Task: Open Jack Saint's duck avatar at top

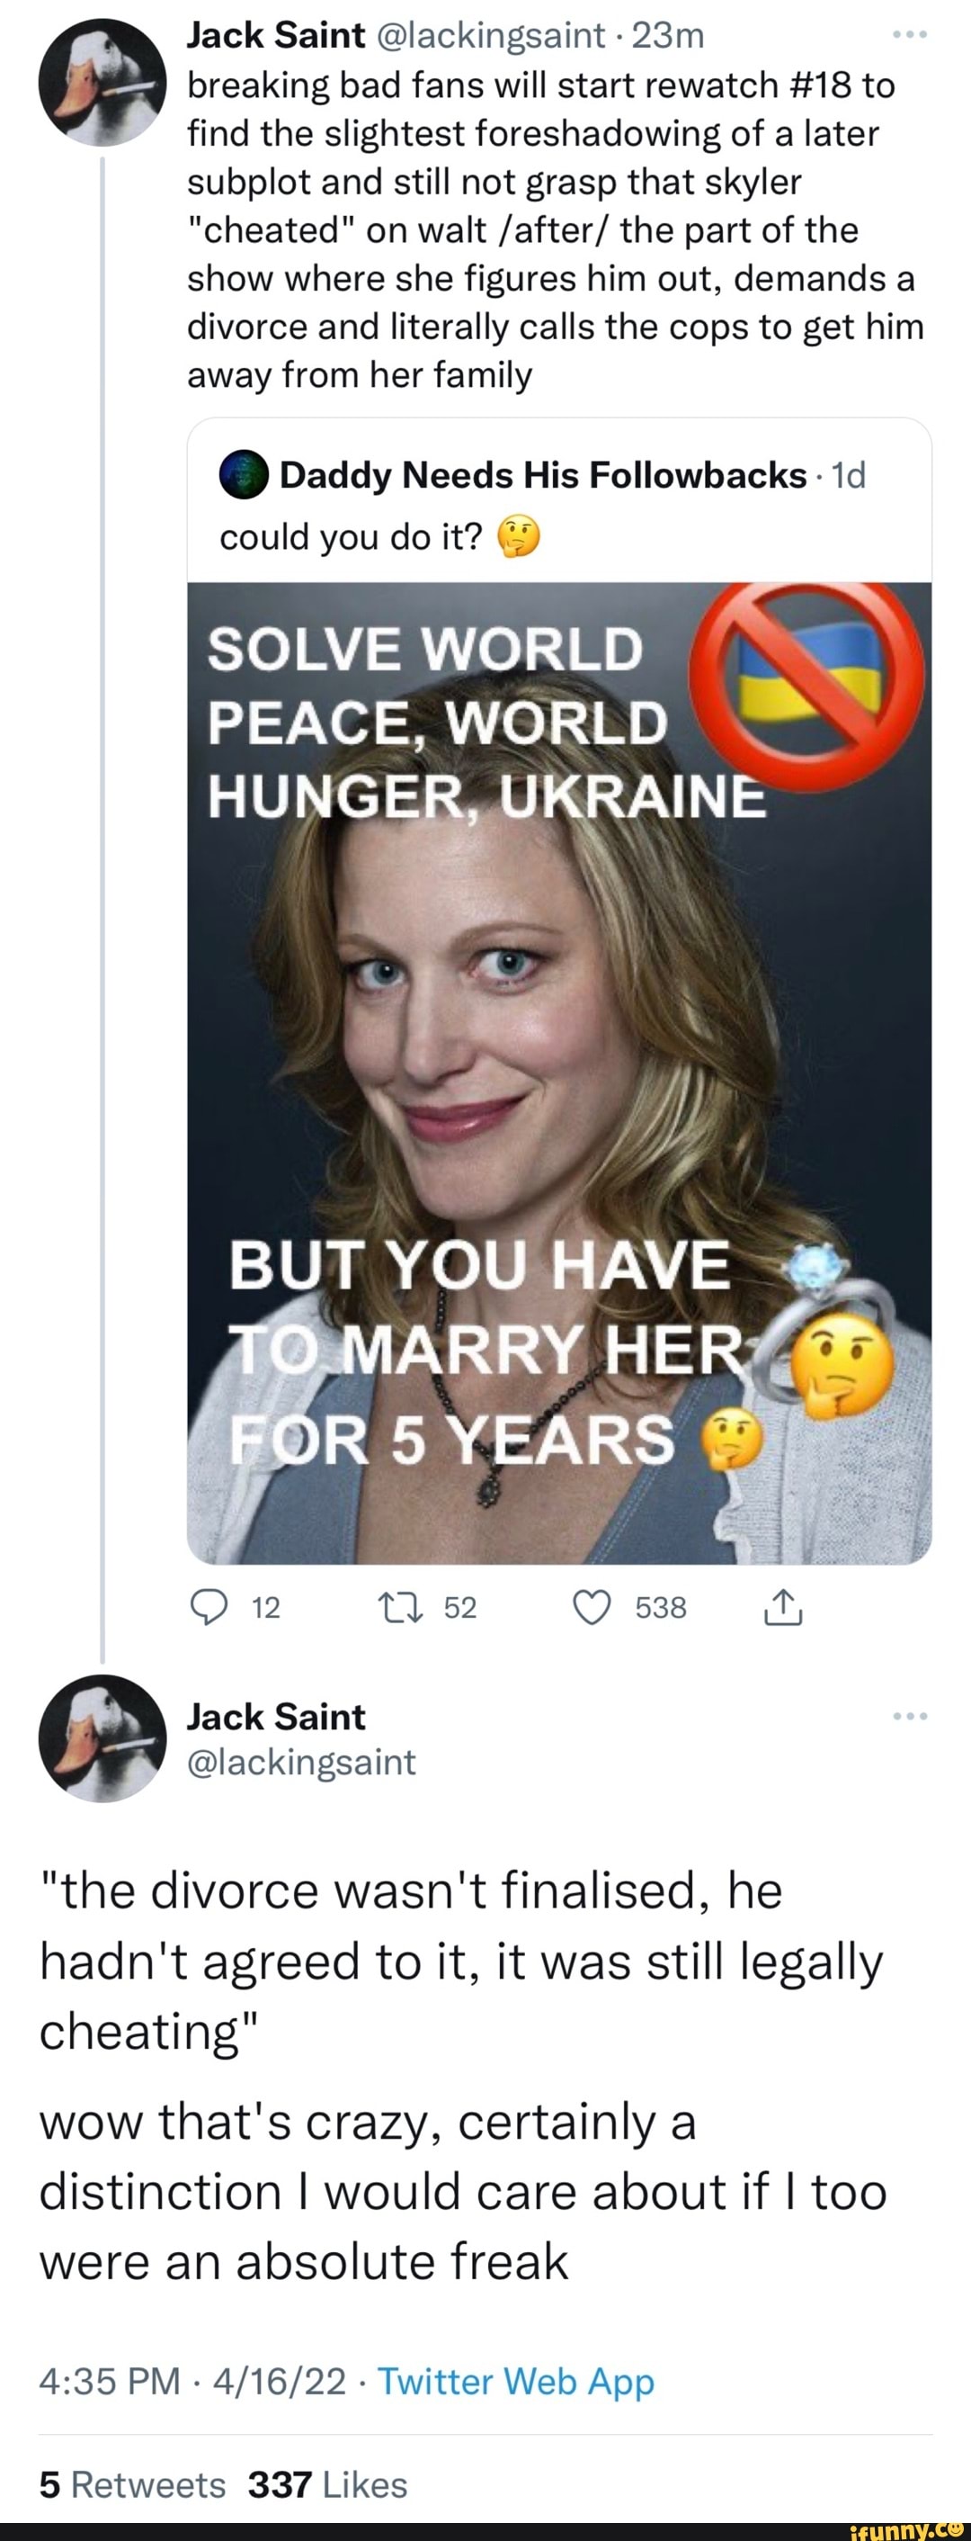Action: pos(102,82)
